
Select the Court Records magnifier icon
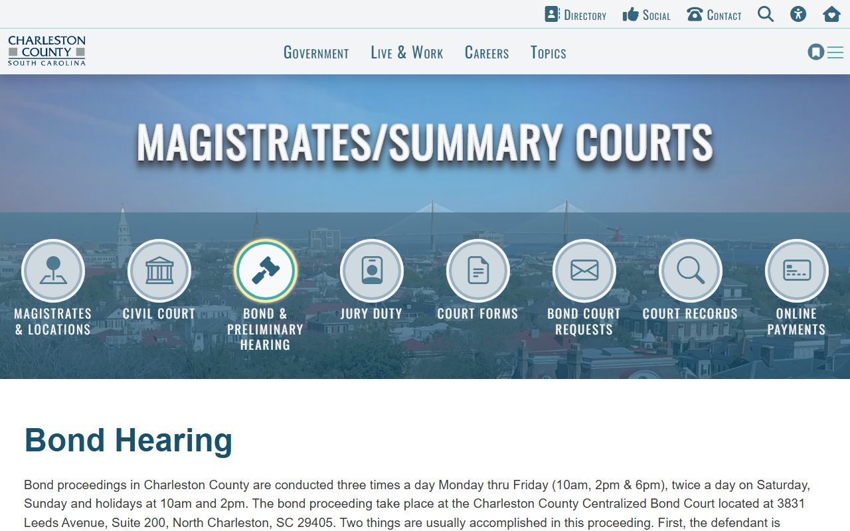(x=691, y=271)
